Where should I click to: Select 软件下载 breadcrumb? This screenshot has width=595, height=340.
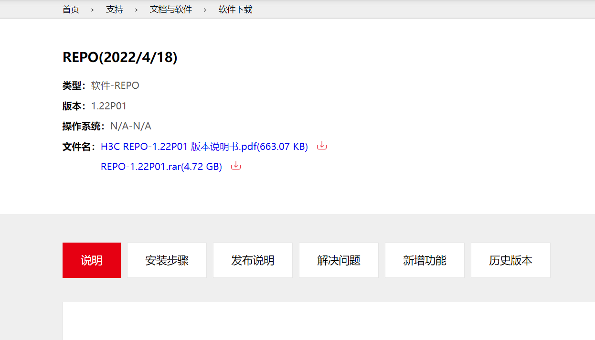tap(235, 10)
